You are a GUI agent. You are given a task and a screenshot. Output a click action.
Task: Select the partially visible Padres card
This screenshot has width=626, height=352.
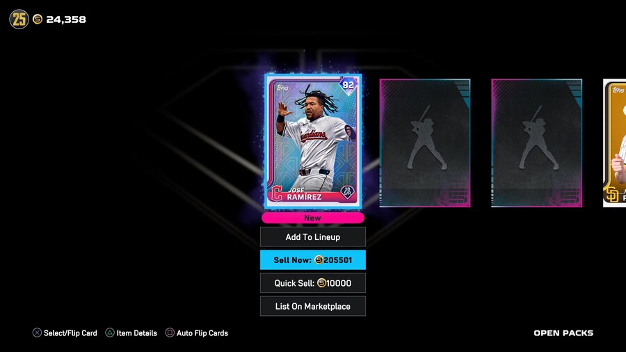(614, 143)
